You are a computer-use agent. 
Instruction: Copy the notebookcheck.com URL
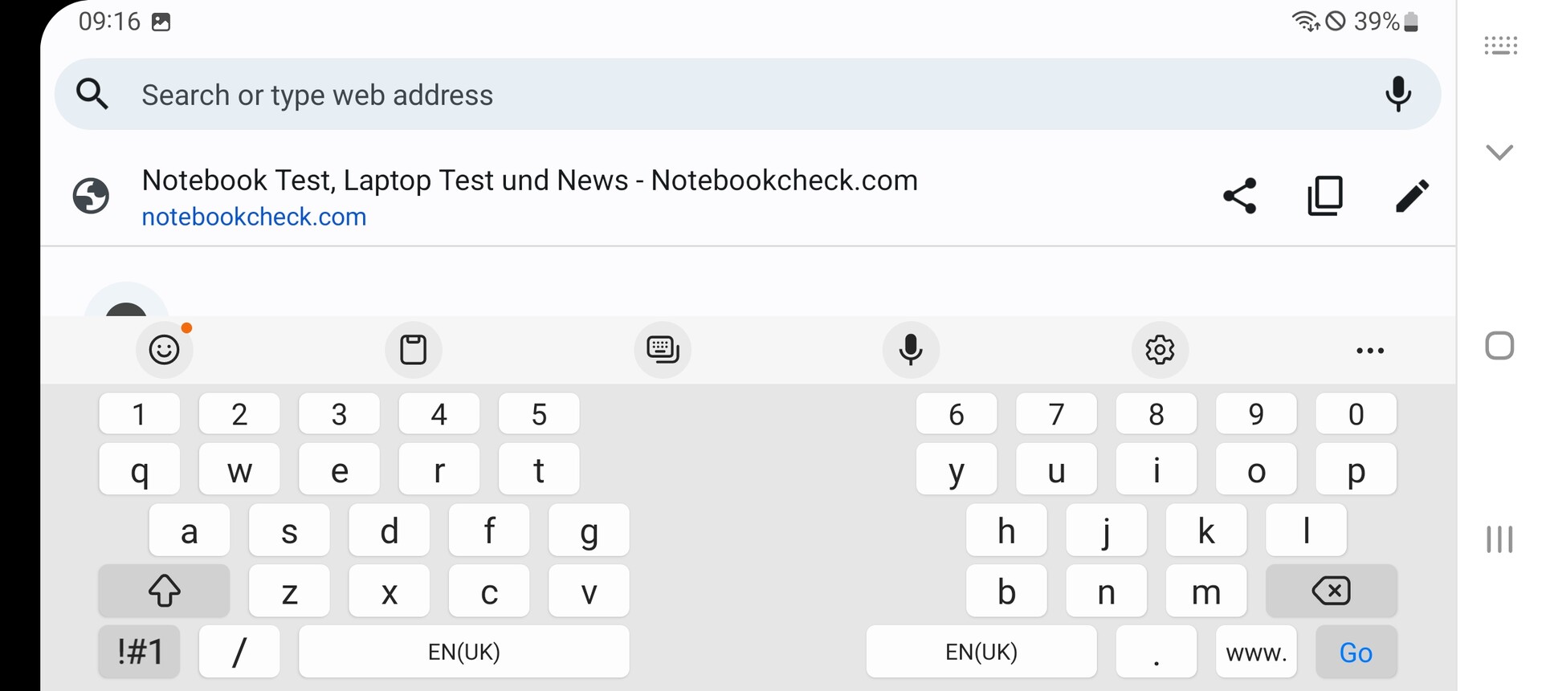(x=1325, y=196)
